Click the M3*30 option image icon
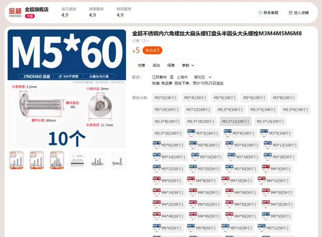This screenshot has width=322, height=237. (229, 169)
